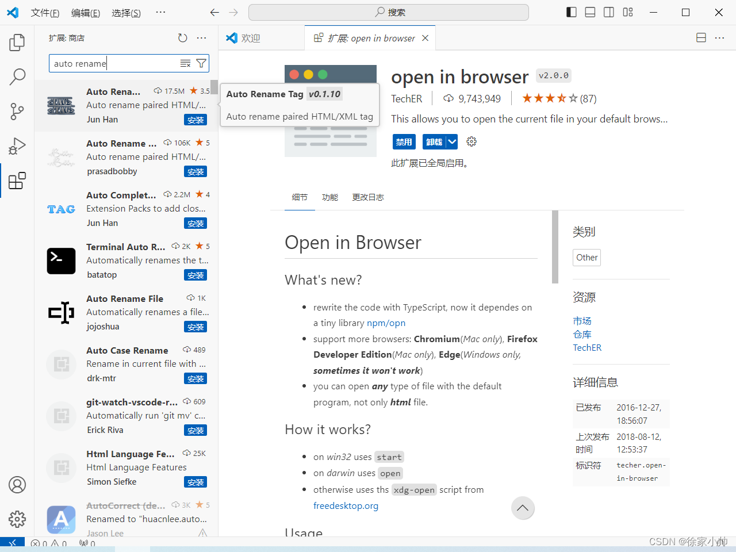Open the 更改日志 changelog tab
Screen dimensions: 736x552
tap(368, 197)
